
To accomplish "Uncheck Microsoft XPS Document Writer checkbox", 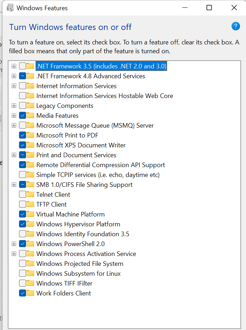I will [23, 145].
